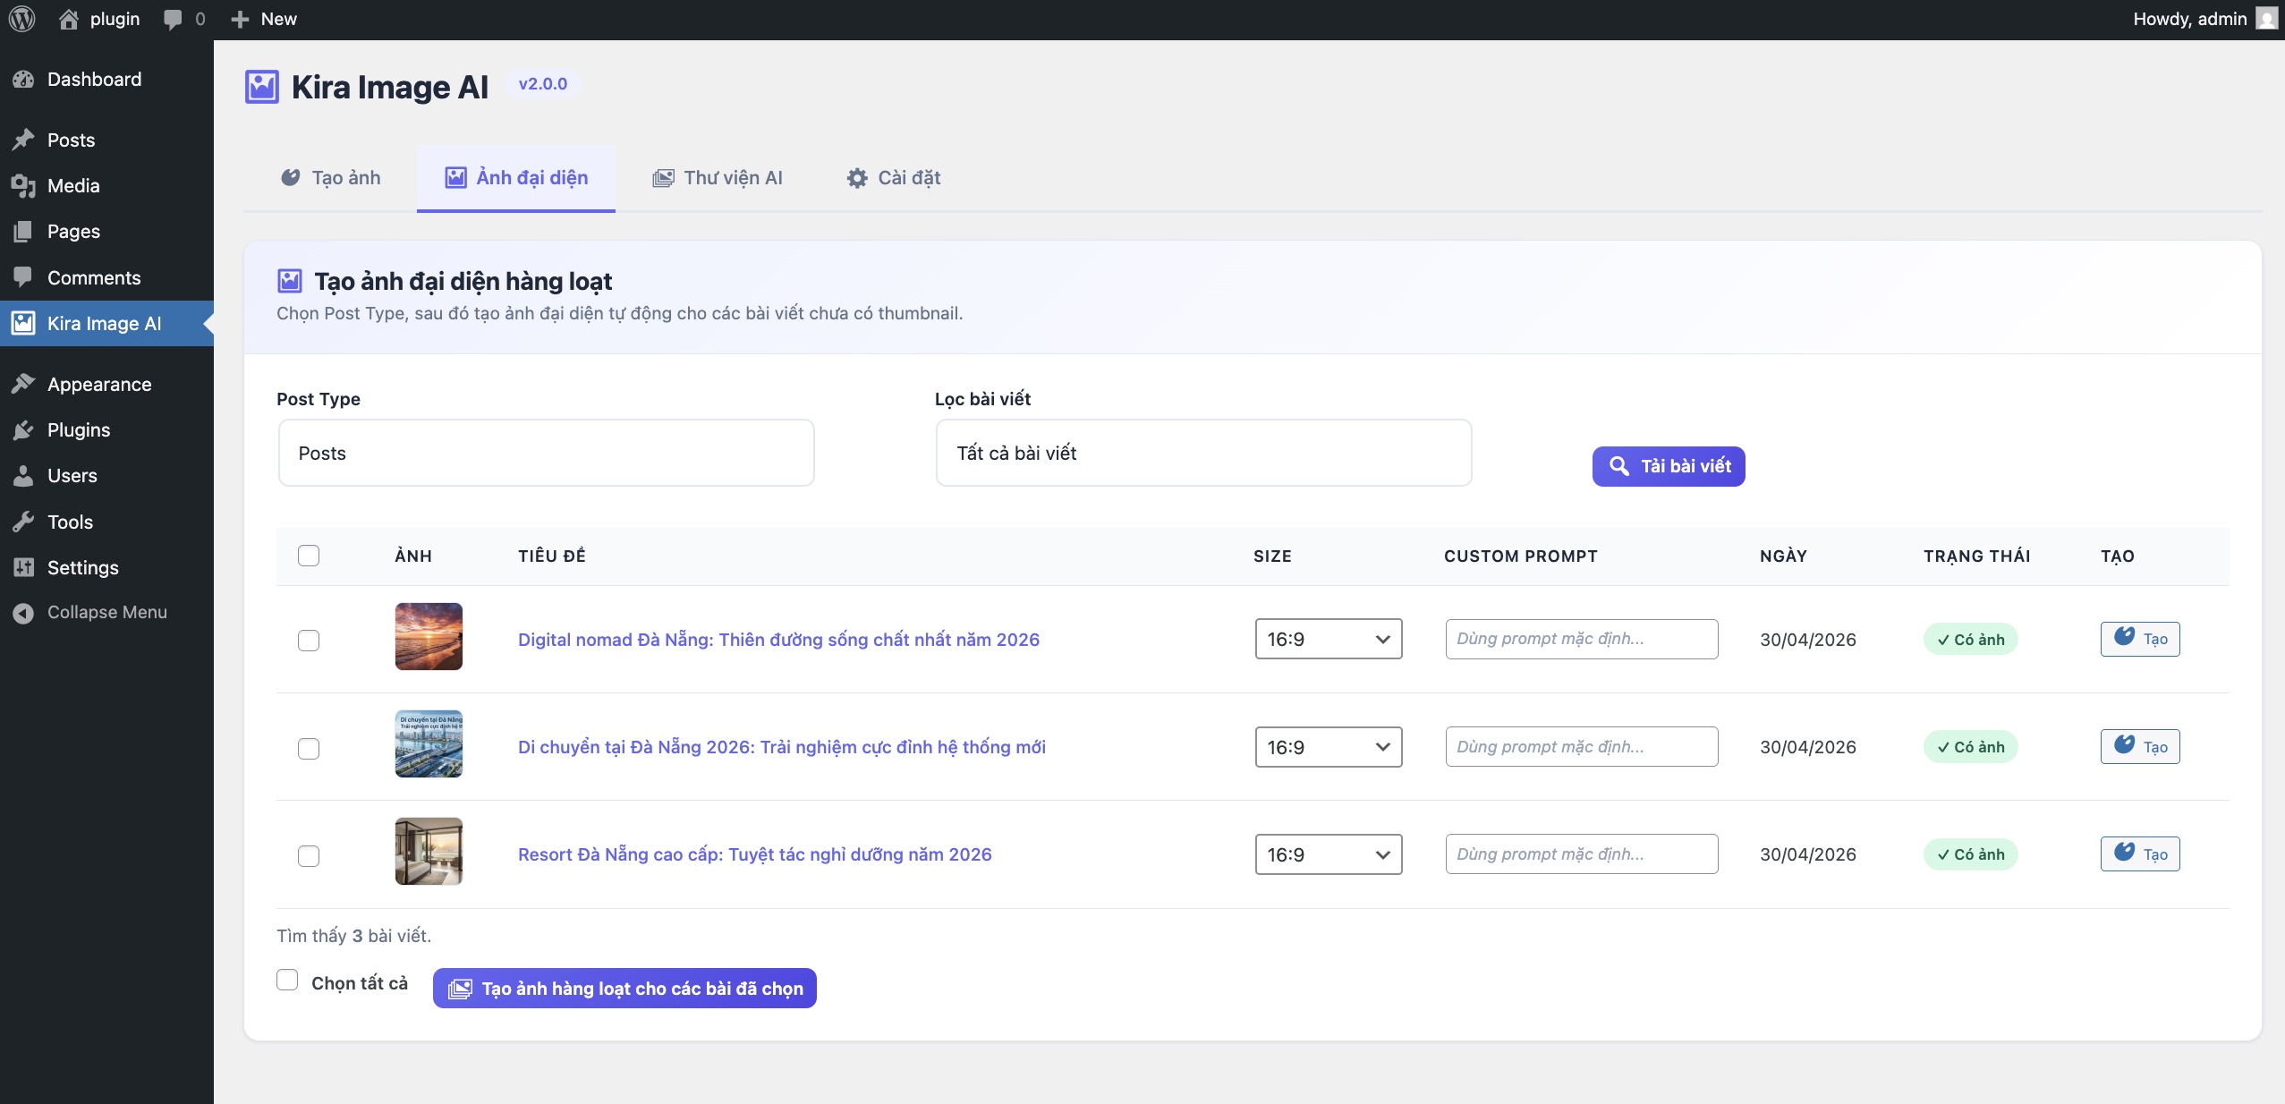The height and width of the screenshot is (1104, 2285).
Task: Click the Thư viện AI gallery icon
Action: [663, 178]
